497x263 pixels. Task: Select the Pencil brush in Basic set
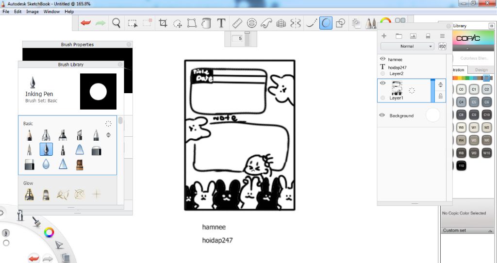[29, 135]
